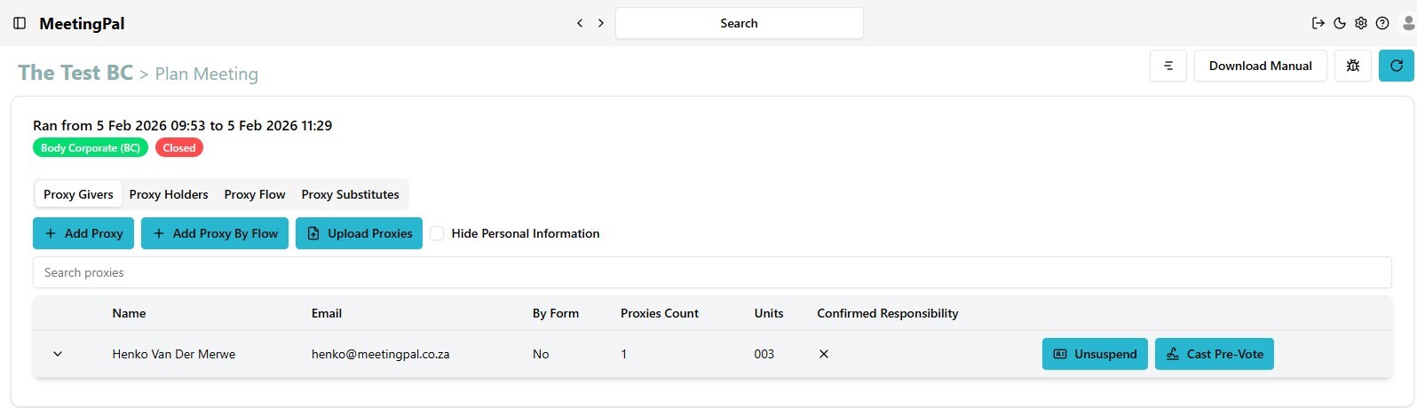
Task: Click the Search proxies input field
Action: pos(710,272)
